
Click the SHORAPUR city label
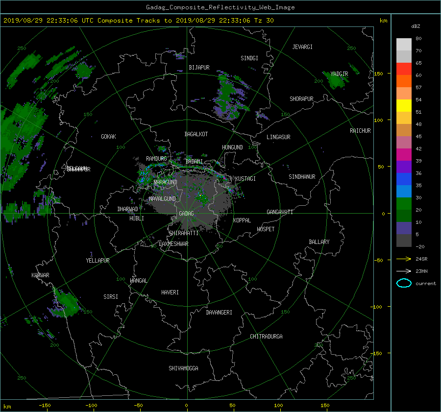[x=301, y=99]
